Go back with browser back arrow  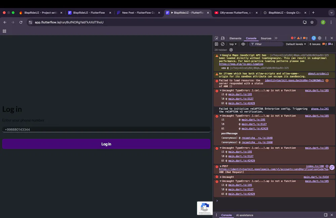coord(5,22)
